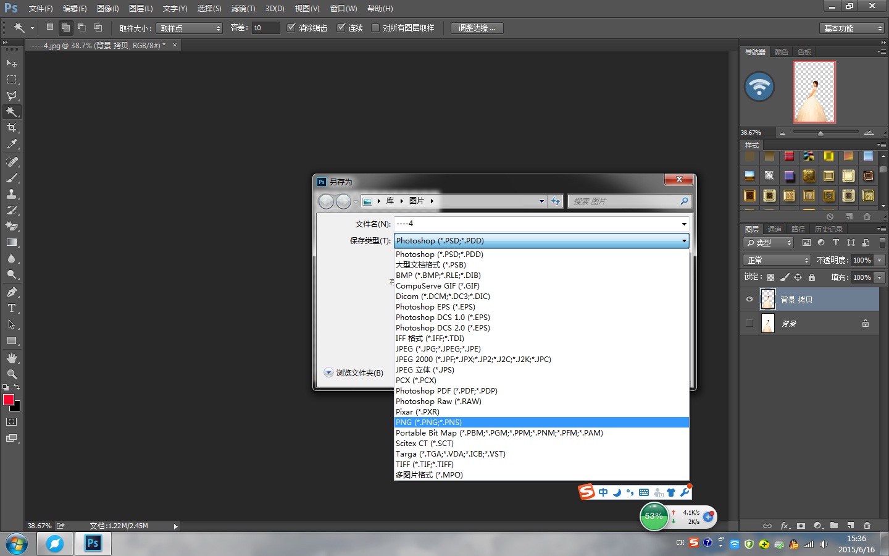
Task: Click the tolerance (容差) input field
Action: click(265, 28)
